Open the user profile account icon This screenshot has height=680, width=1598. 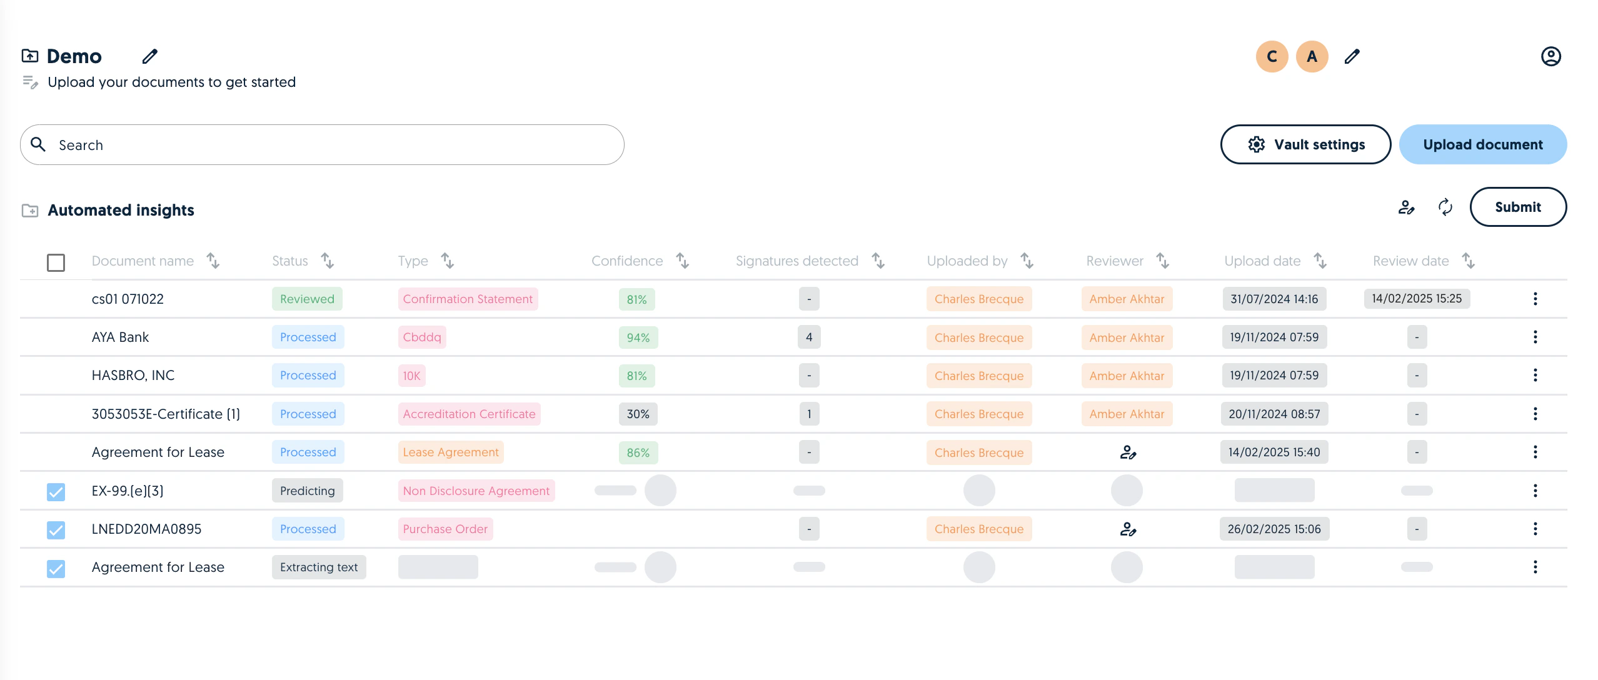coord(1550,56)
